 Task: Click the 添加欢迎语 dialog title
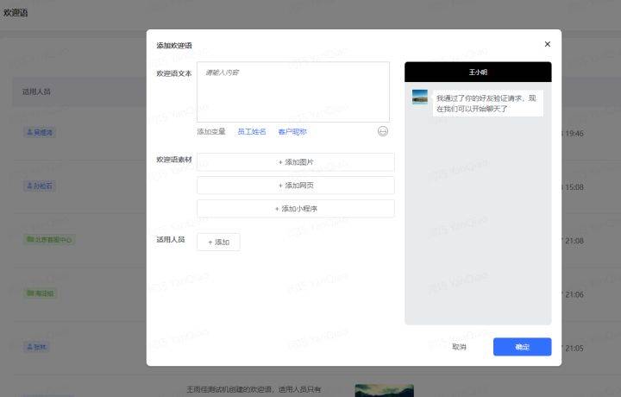click(174, 45)
